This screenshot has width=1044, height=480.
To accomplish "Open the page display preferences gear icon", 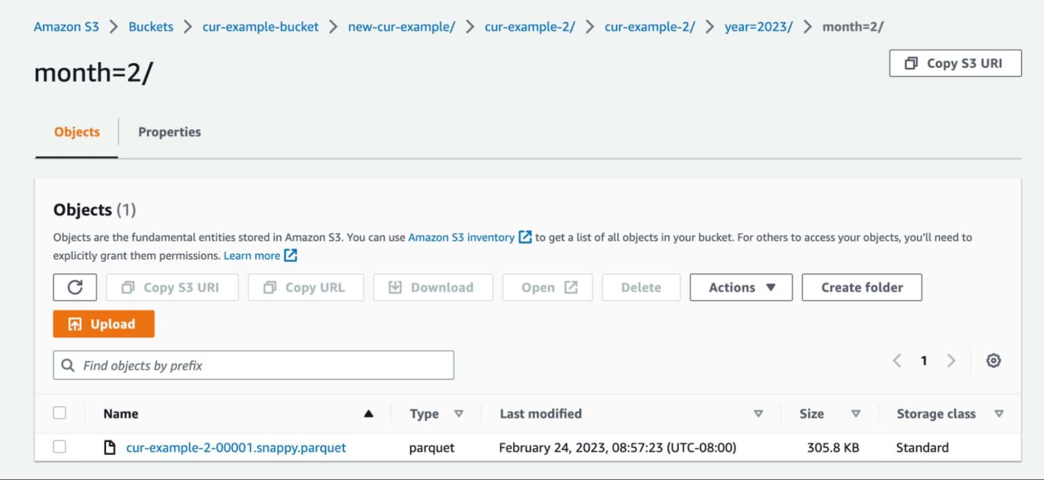I will (x=993, y=360).
